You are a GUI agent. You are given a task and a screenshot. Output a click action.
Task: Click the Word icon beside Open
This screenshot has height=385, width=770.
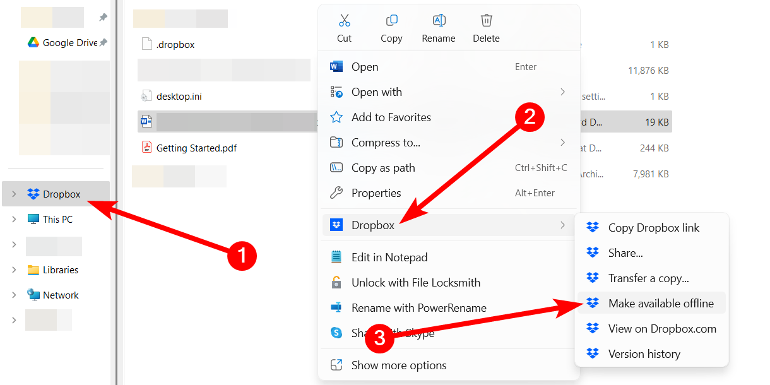click(336, 67)
